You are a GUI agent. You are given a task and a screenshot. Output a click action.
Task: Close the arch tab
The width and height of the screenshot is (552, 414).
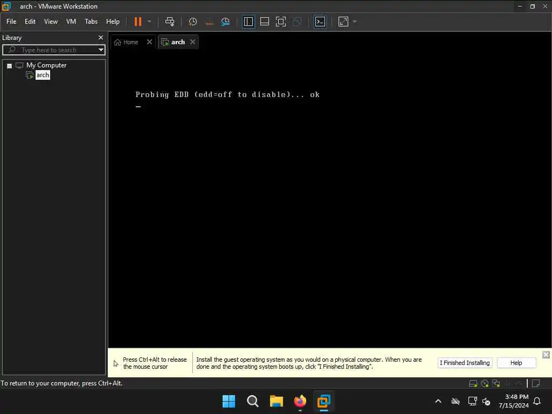tap(192, 42)
